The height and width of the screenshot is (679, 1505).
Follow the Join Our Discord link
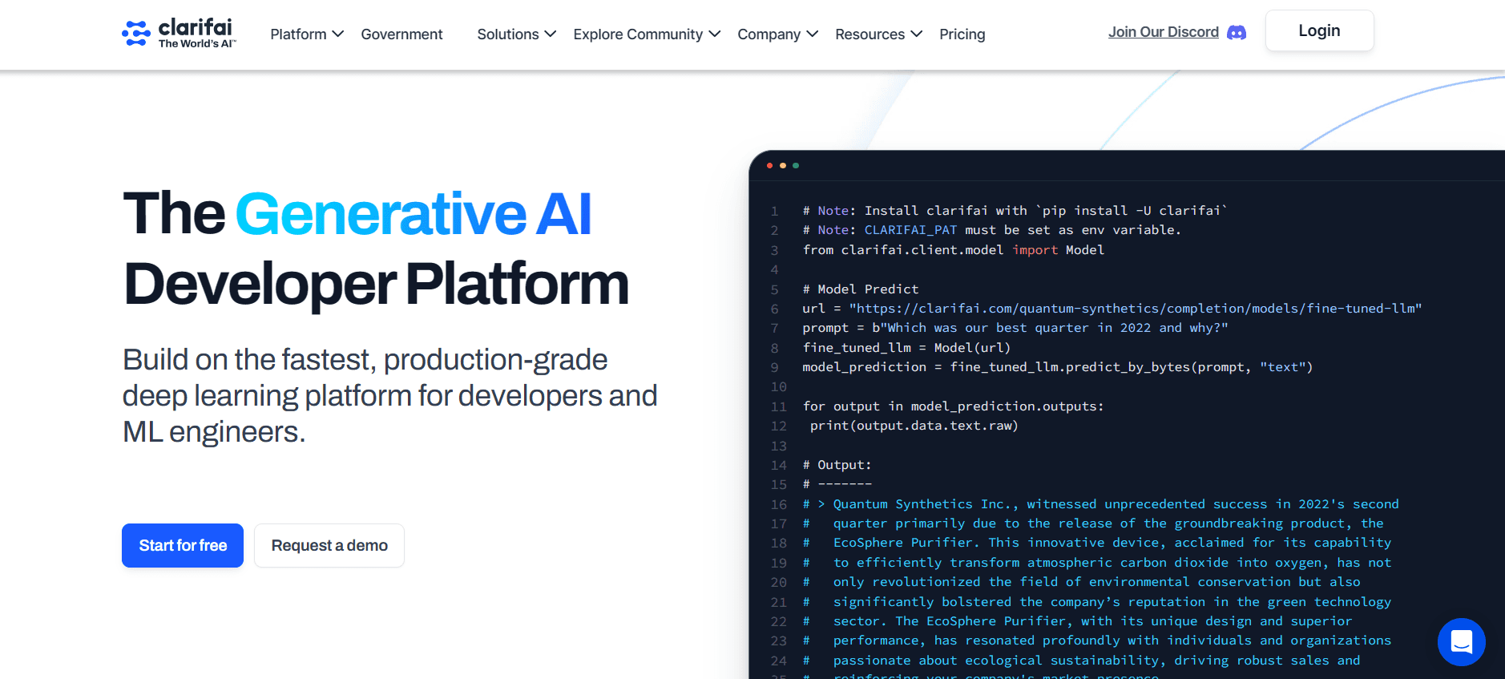click(1163, 32)
